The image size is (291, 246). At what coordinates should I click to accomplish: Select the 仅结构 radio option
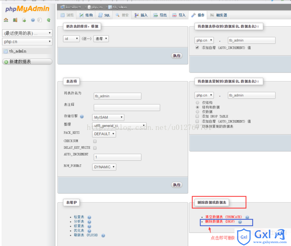point(197,102)
